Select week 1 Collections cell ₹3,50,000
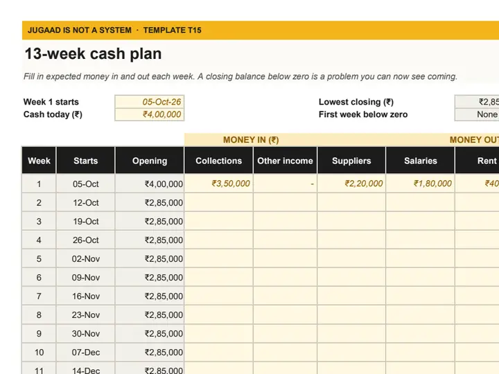 point(218,184)
